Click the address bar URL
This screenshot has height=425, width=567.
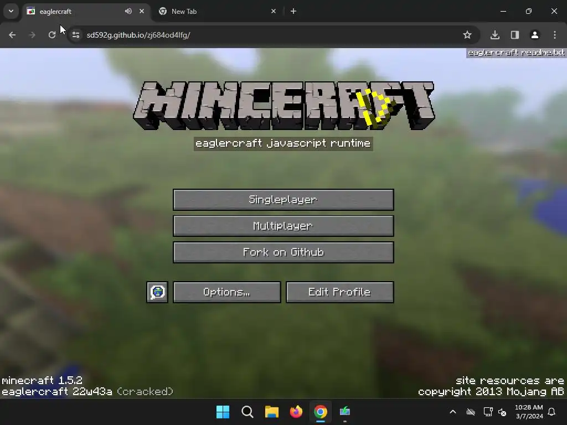(x=138, y=35)
